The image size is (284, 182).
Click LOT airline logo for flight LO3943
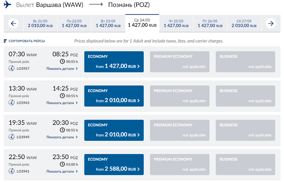coord(11,103)
